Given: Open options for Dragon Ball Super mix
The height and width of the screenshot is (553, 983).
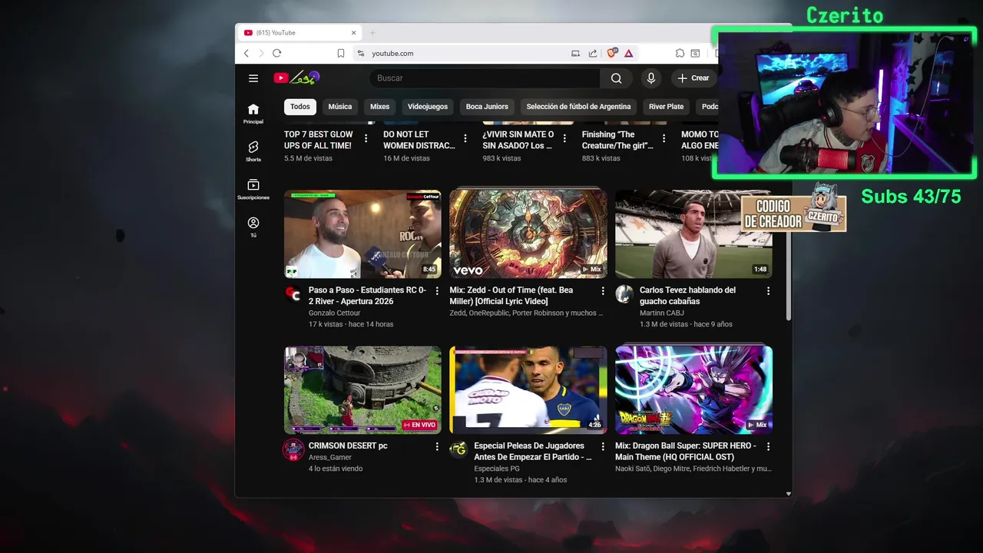Looking at the screenshot, I should coord(768,446).
